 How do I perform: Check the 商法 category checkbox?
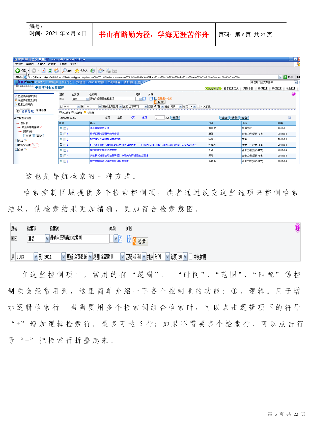point(16,149)
